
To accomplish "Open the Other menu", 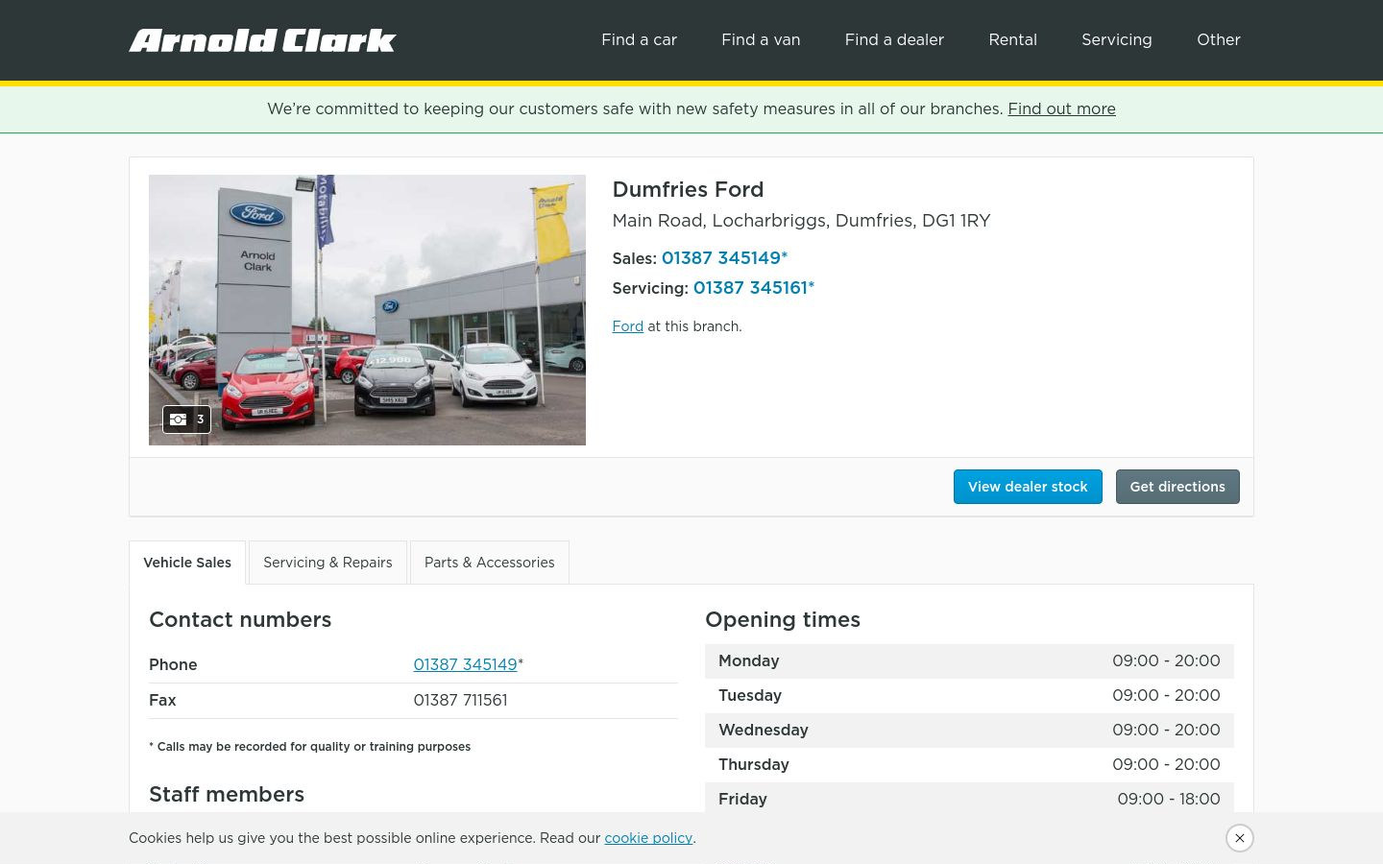I will pos(1218,39).
